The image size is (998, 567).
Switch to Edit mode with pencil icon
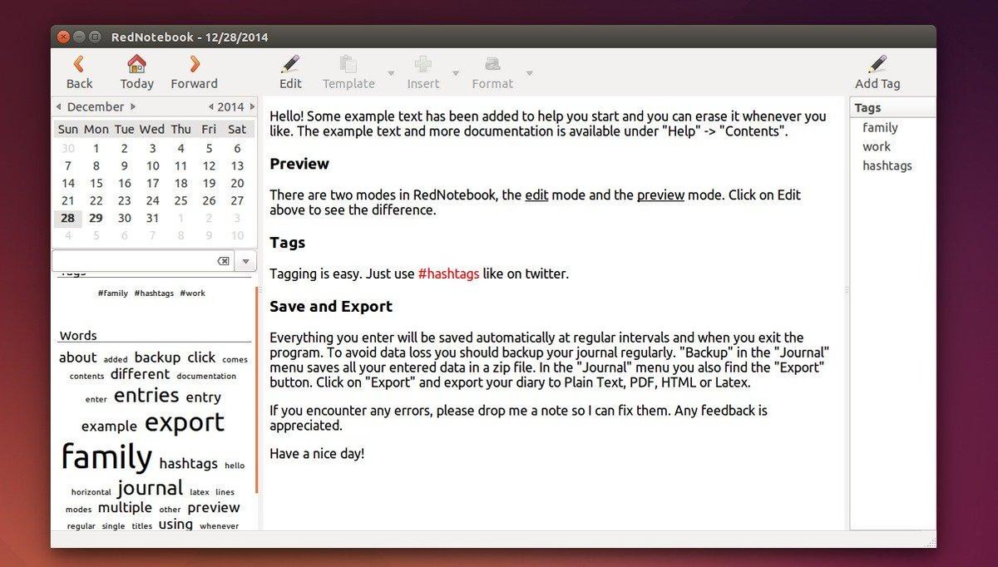pyautogui.click(x=290, y=71)
